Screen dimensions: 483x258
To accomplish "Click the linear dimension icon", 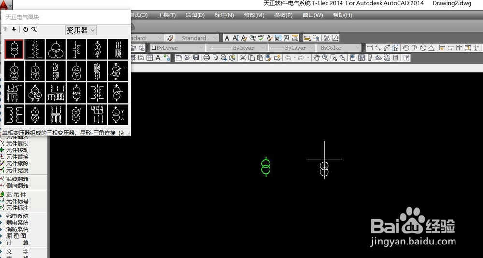I will coord(369,48).
